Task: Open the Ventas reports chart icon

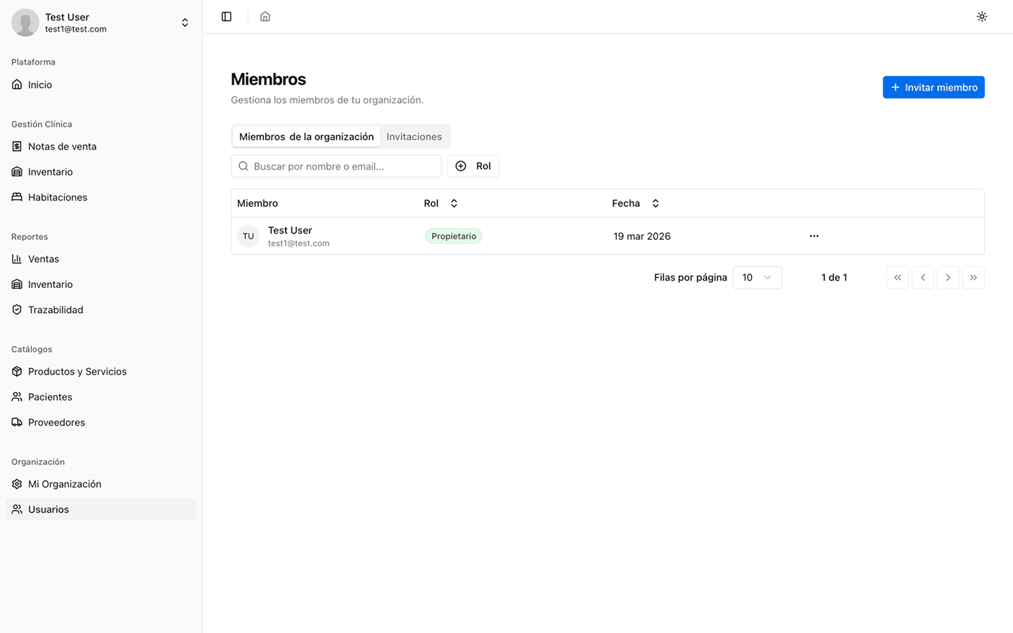Action: [16, 259]
